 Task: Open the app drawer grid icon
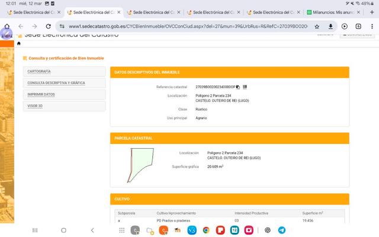click(x=120, y=230)
